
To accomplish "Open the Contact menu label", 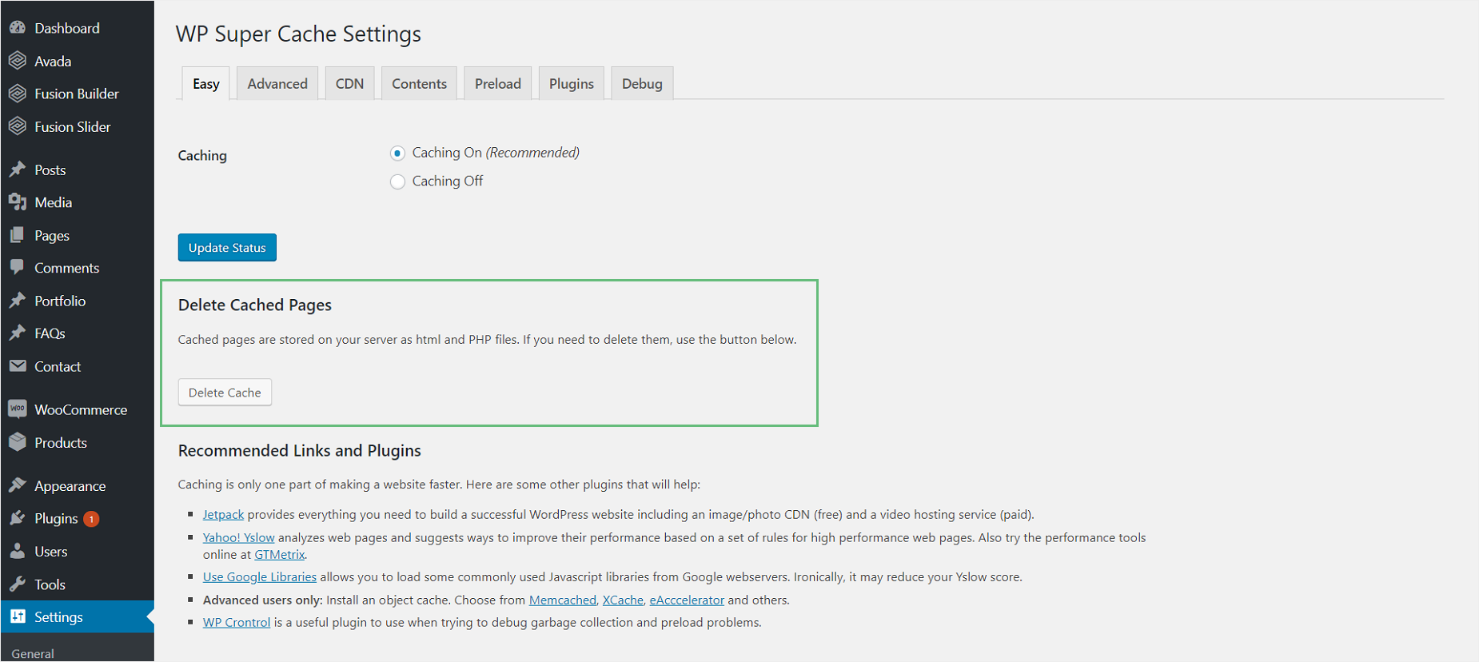I will click(58, 366).
